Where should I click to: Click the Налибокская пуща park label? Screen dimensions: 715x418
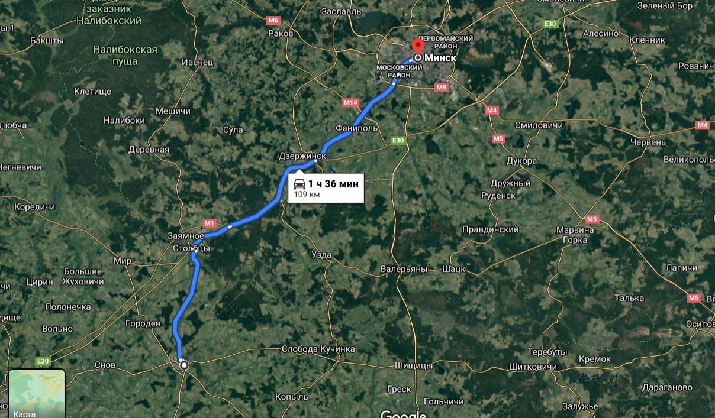pos(125,55)
